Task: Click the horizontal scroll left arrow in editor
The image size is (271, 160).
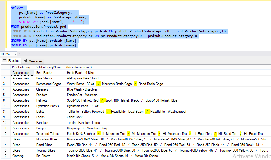Action: (20, 54)
